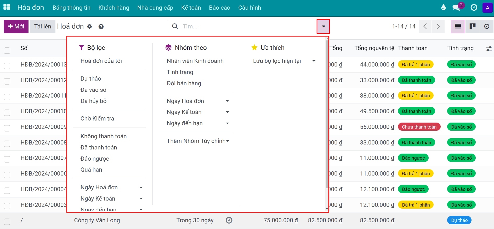Viewport: 494px width, 229px height.
Task: Click the Bộ lọc funnel icon
Action: 81,48
